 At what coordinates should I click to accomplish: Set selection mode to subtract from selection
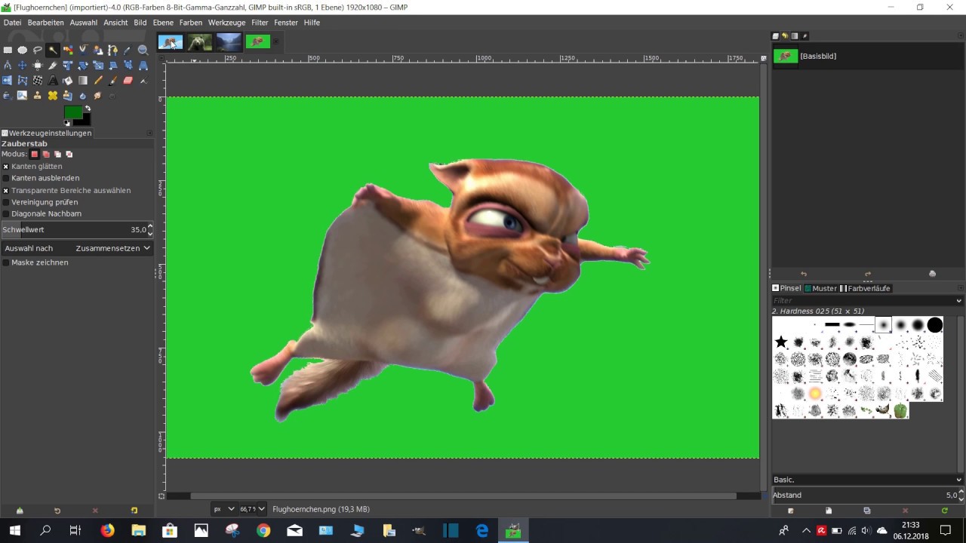tap(57, 154)
